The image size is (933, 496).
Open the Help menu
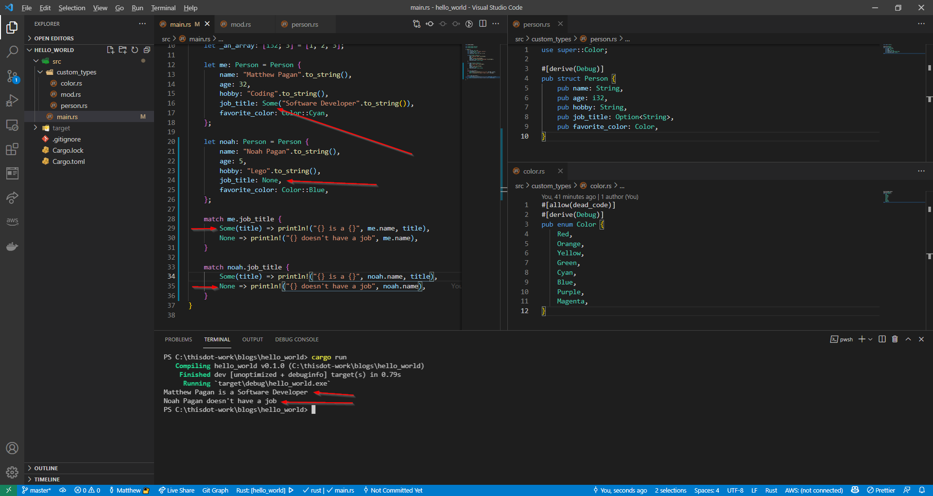click(190, 8)
